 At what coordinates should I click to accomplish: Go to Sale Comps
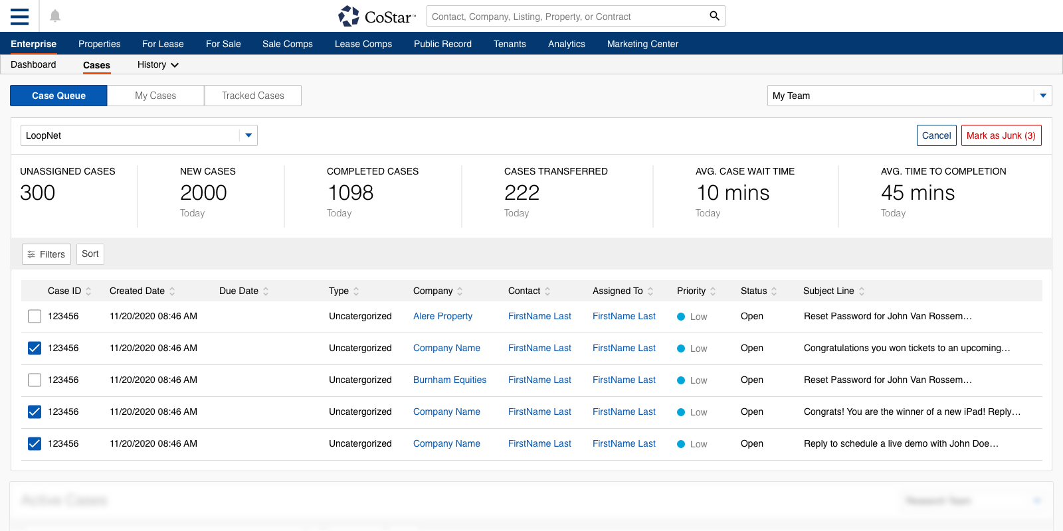point(288,44)
